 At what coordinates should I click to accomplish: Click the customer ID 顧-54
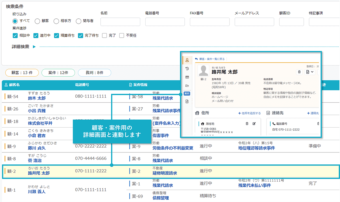13,97
